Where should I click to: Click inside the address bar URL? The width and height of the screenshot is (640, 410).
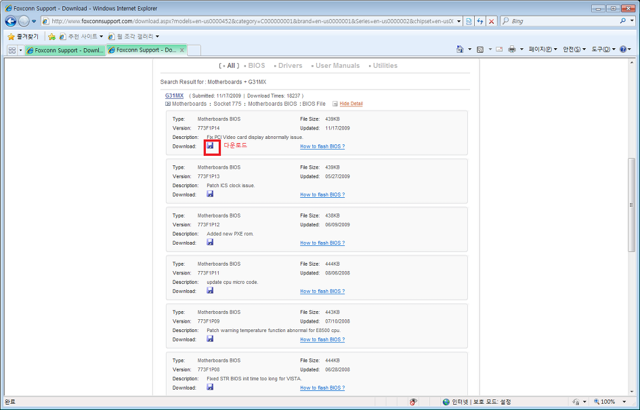point(252,21)
